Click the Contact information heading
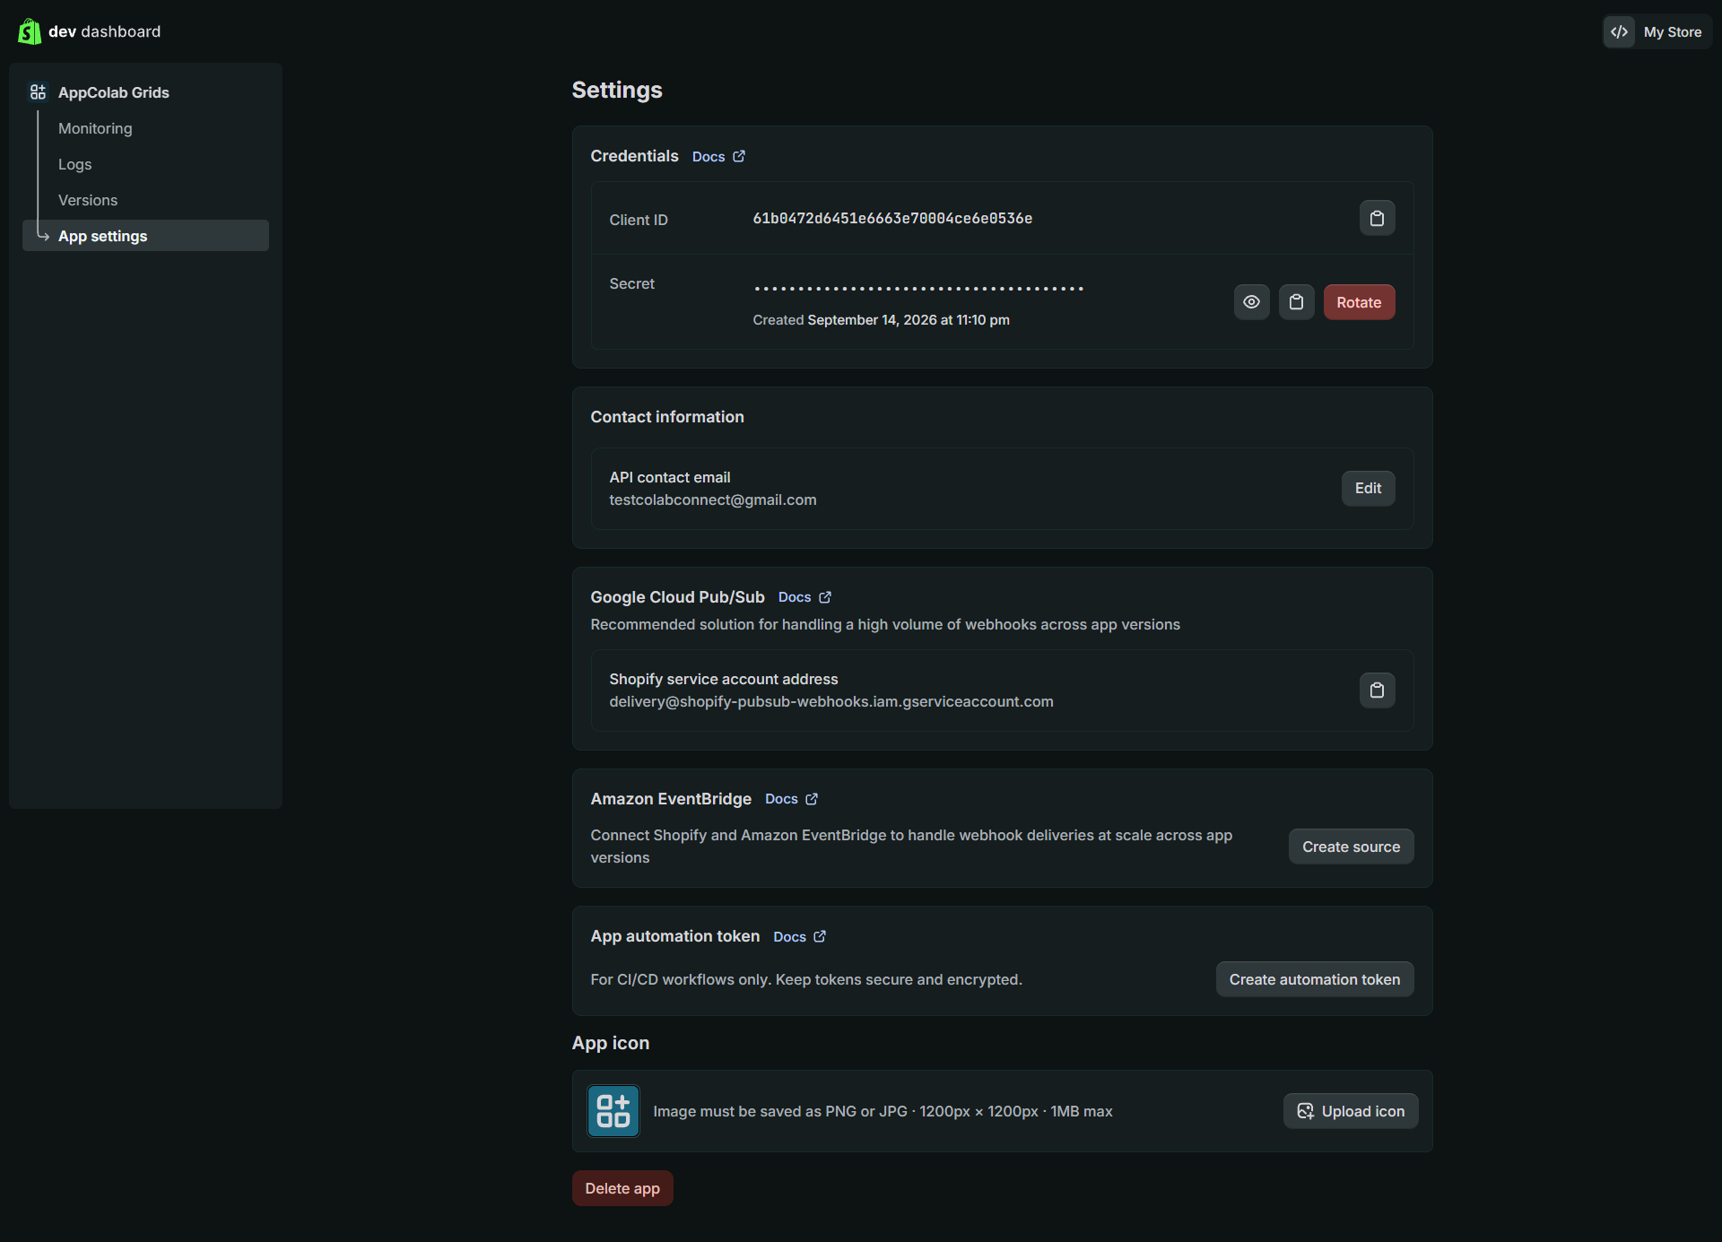The height and width of the screenshot is (1242, 1722). (667, 417)
